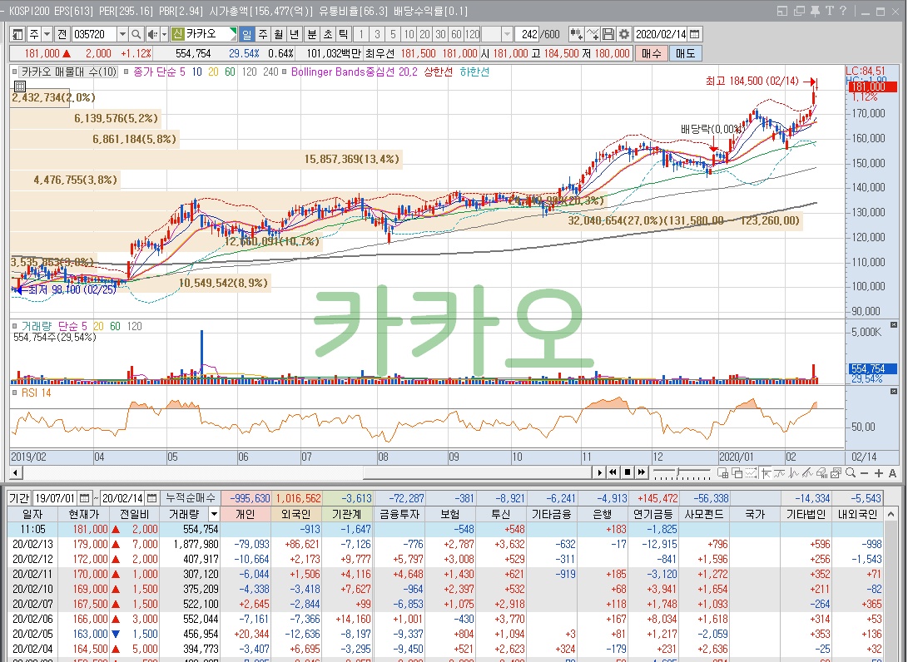This screenshot has width=908, height=662.
Task: Rewind the chart replay
Action: click(x=613, y=472)
